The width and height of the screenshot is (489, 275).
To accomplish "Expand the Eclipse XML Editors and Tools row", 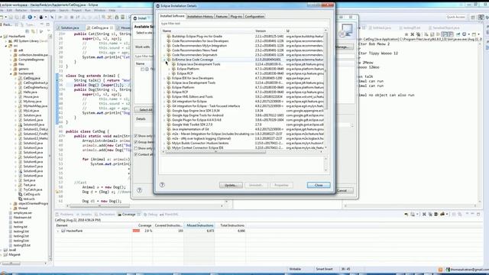I will pos(164,97).
